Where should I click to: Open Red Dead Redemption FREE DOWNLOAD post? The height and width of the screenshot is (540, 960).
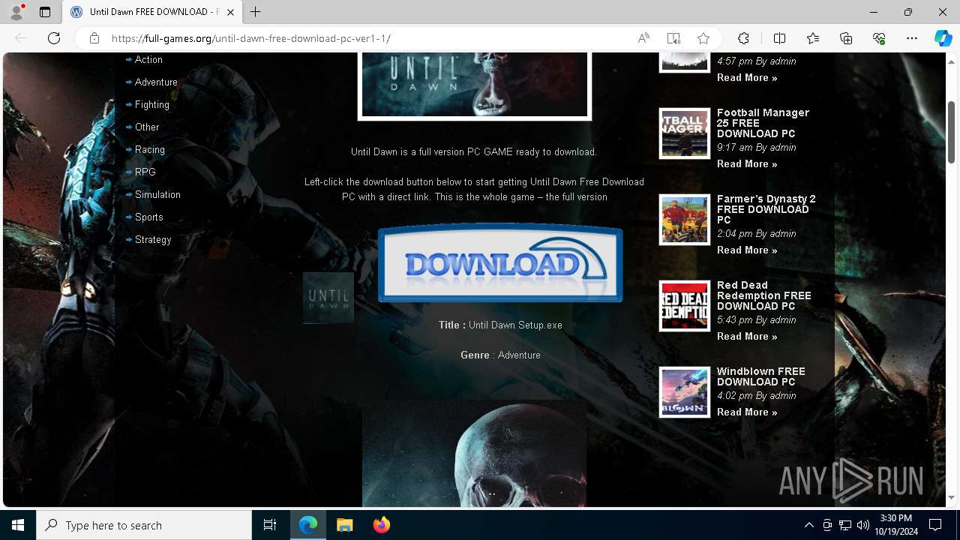tap(763, 295)
